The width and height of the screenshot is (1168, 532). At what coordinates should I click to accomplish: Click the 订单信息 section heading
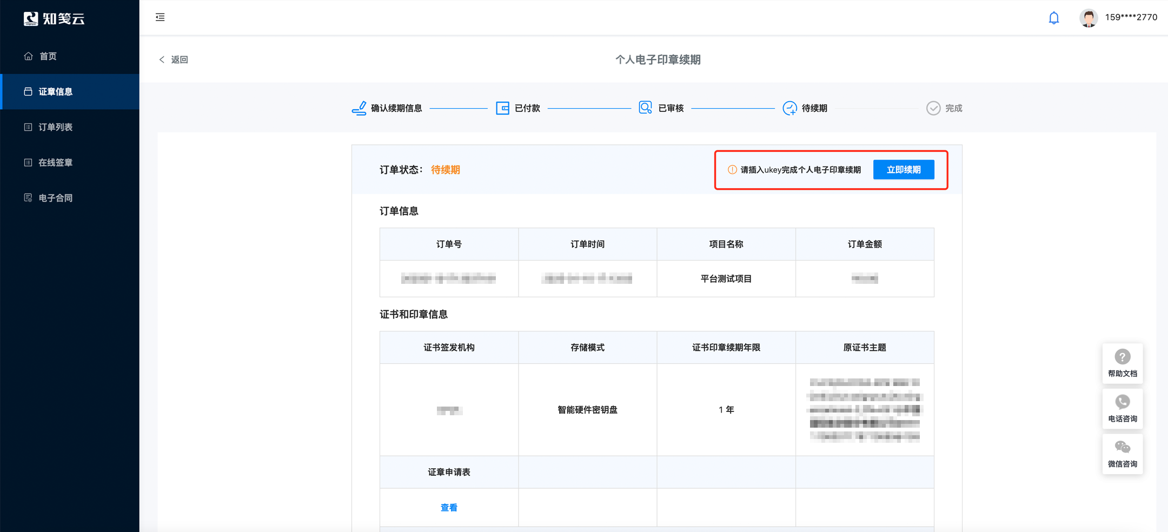(399, 211)
